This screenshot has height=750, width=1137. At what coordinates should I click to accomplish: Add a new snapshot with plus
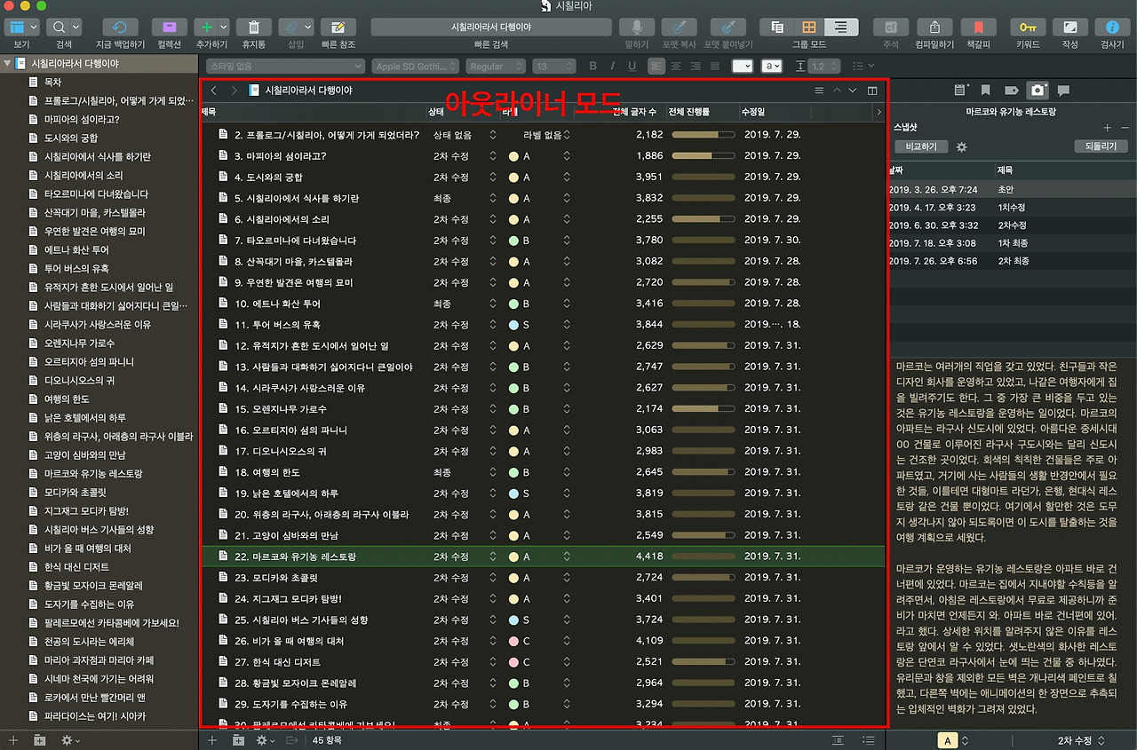[x=1107, y=128]
